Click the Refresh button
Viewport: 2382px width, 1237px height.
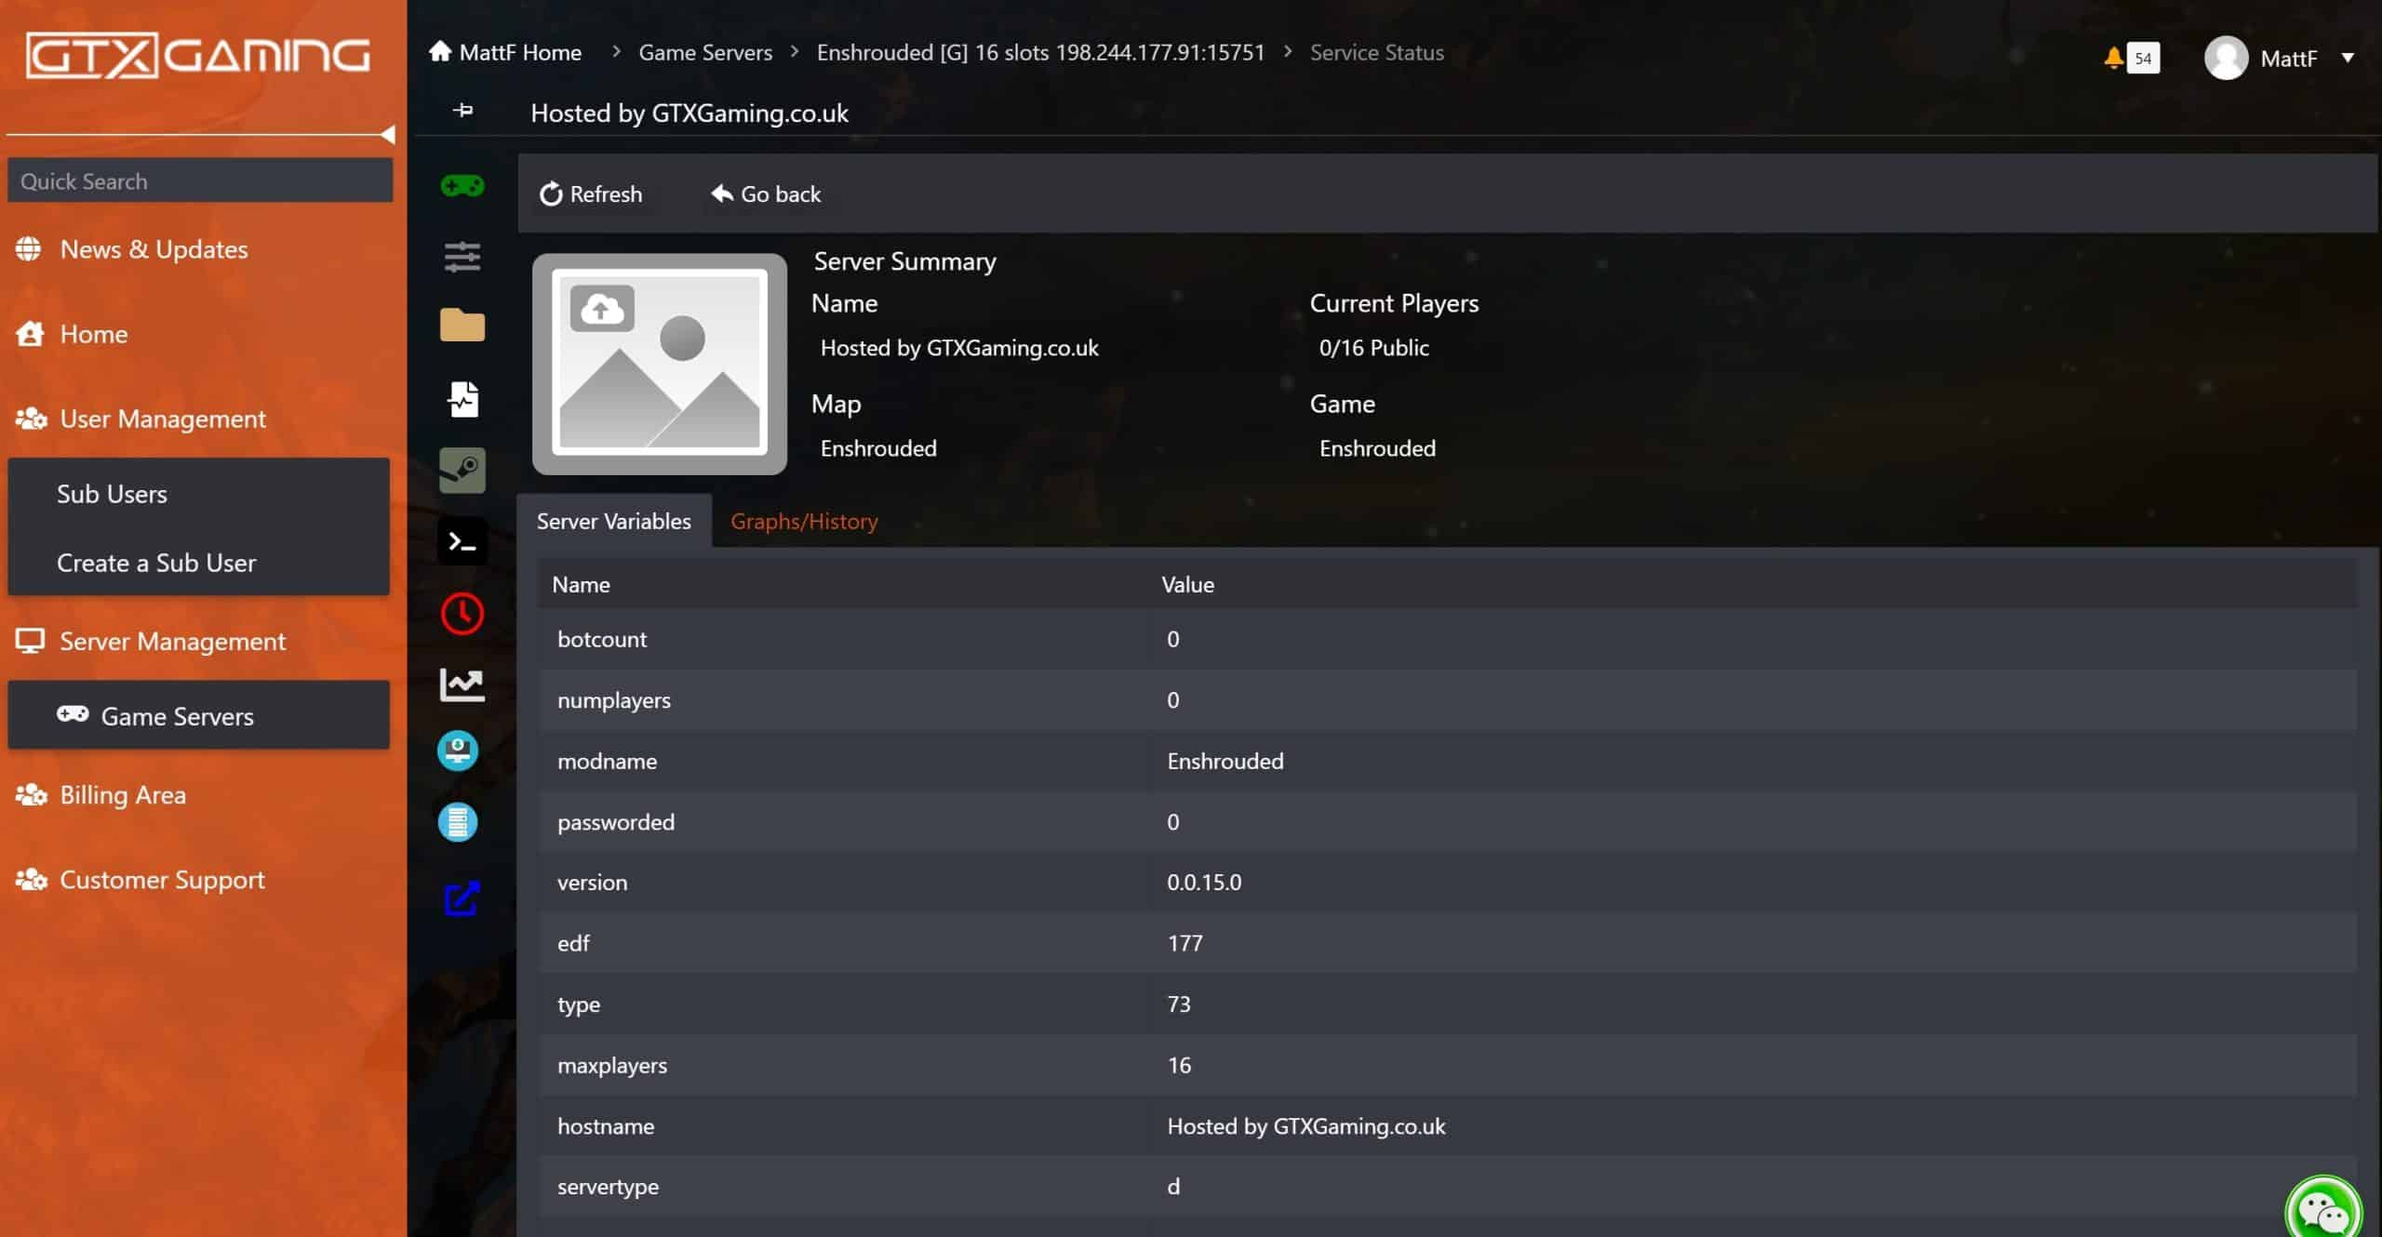coord(592,193)
